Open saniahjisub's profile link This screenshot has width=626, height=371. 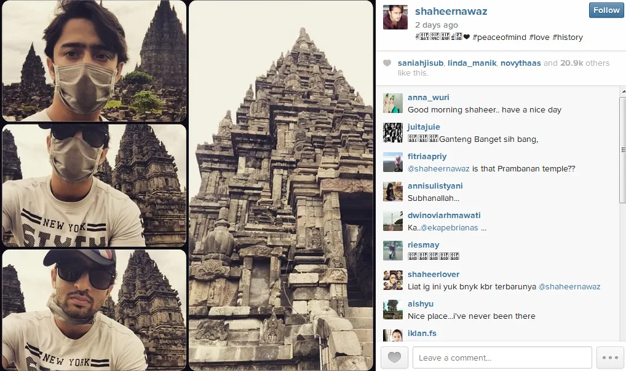click(421, 63)
